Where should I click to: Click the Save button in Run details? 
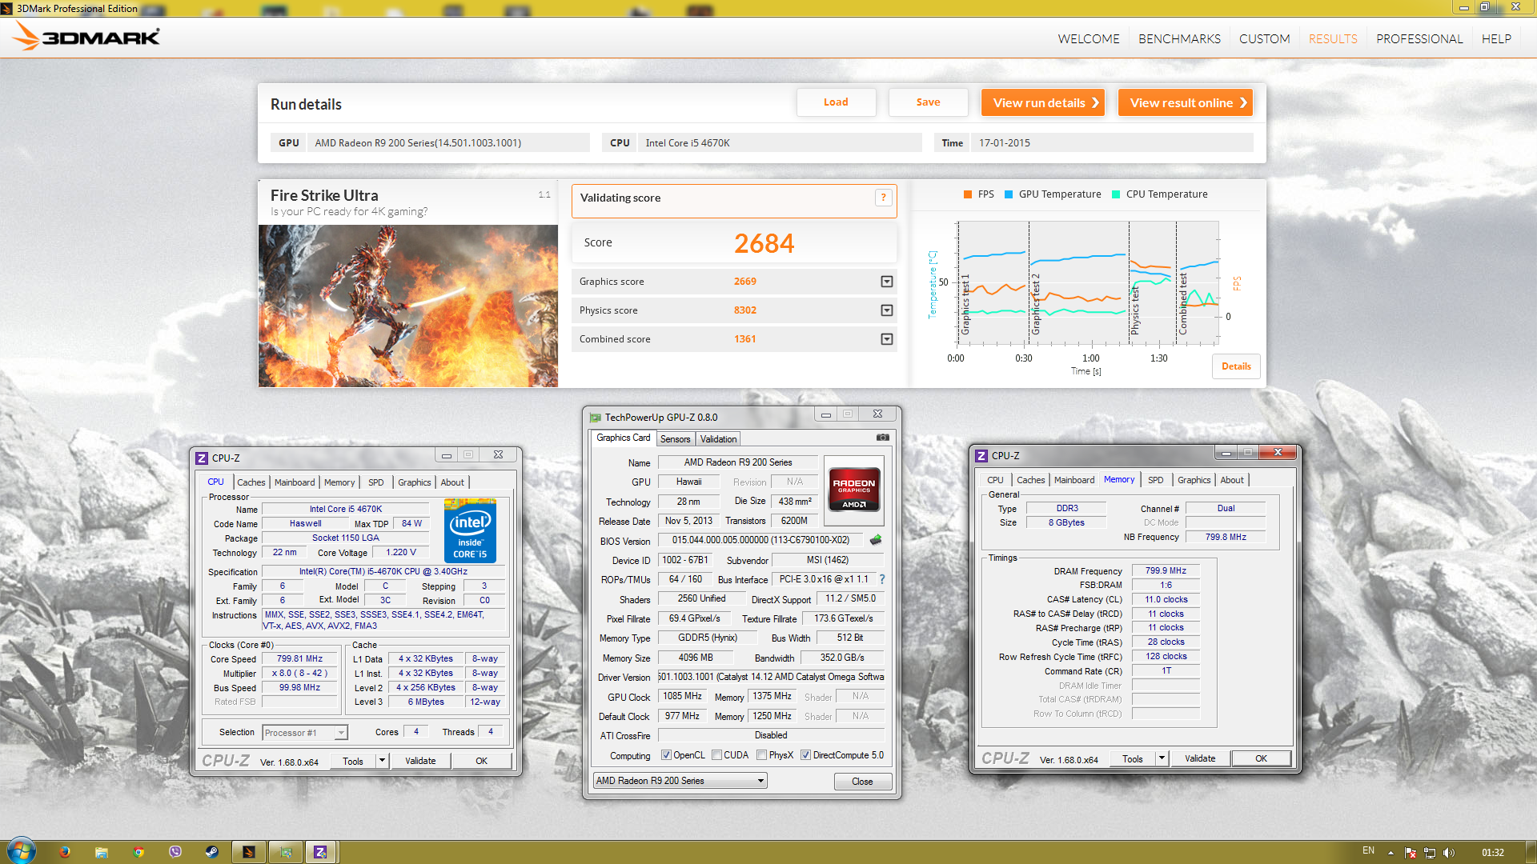(928, 102)
